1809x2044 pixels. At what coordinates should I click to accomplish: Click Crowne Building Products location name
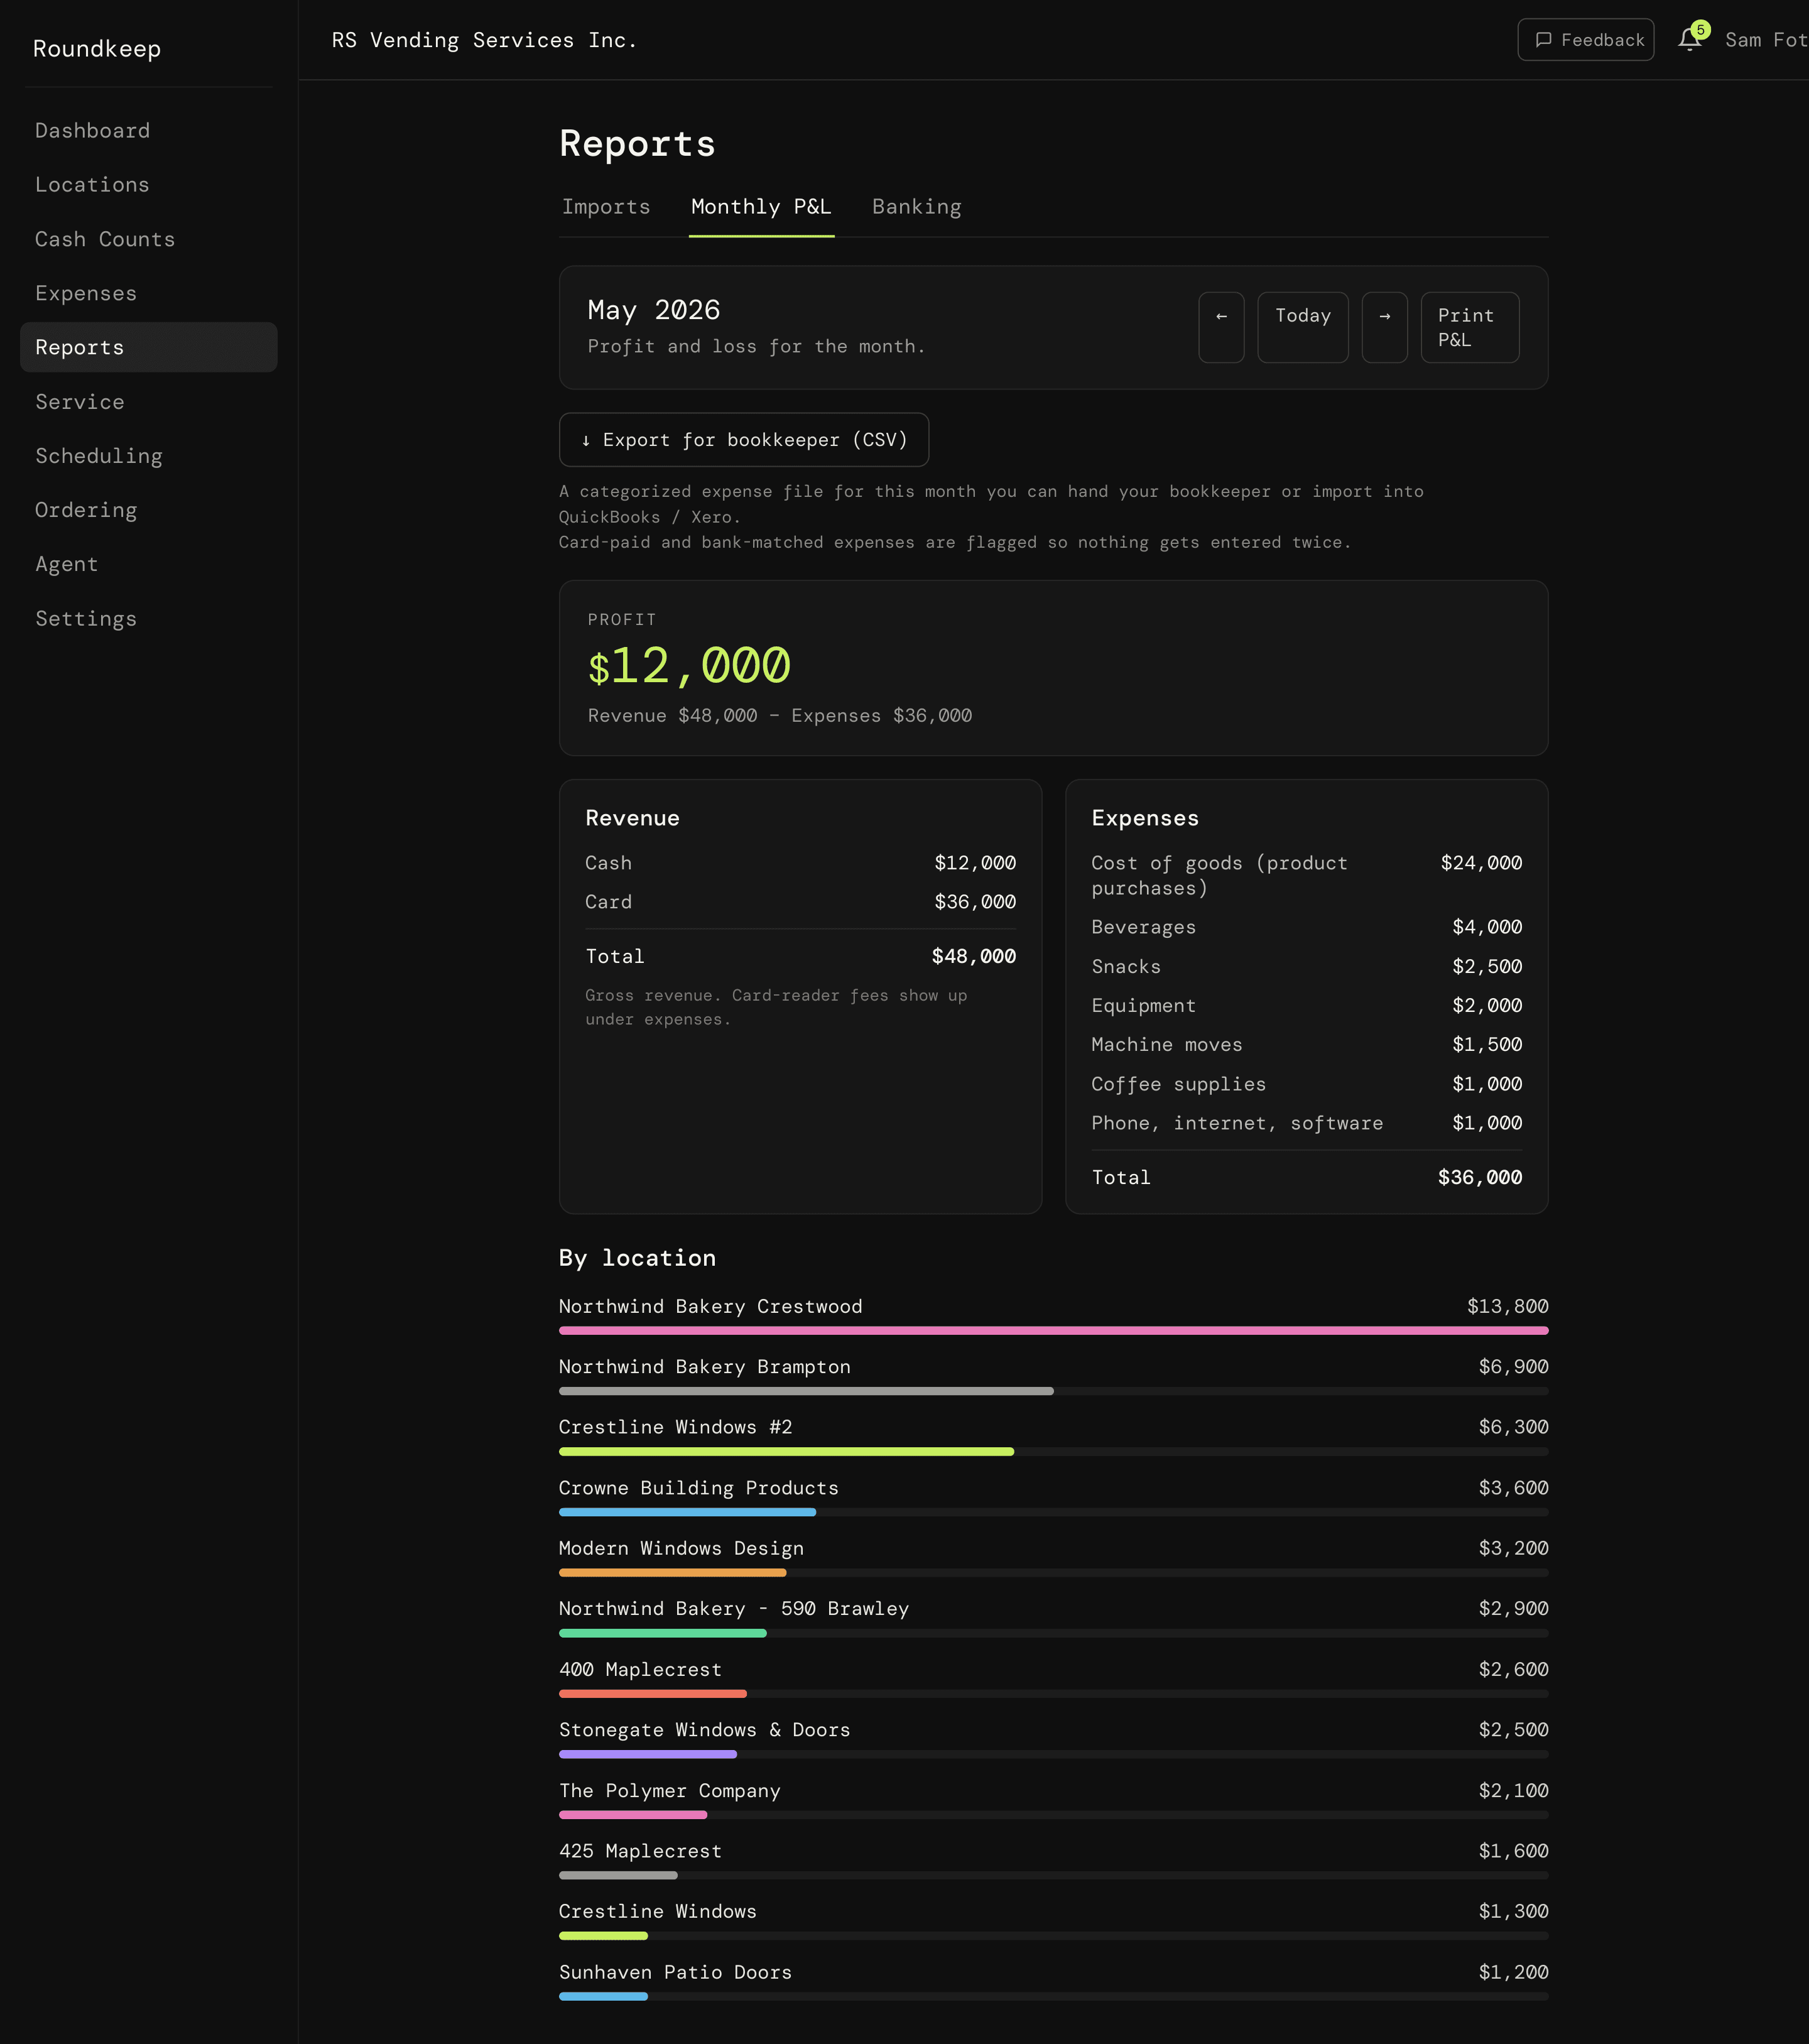(699, 1488)
